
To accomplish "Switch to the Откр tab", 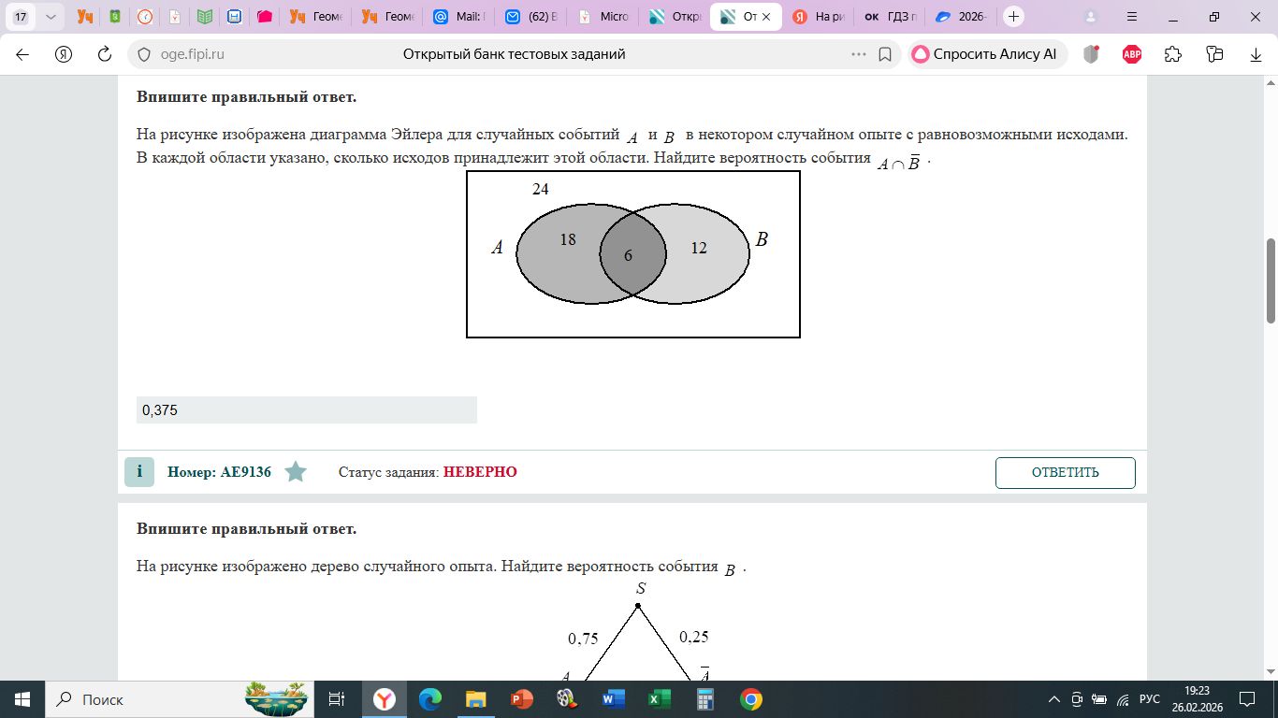I will (x=675, y=17).
